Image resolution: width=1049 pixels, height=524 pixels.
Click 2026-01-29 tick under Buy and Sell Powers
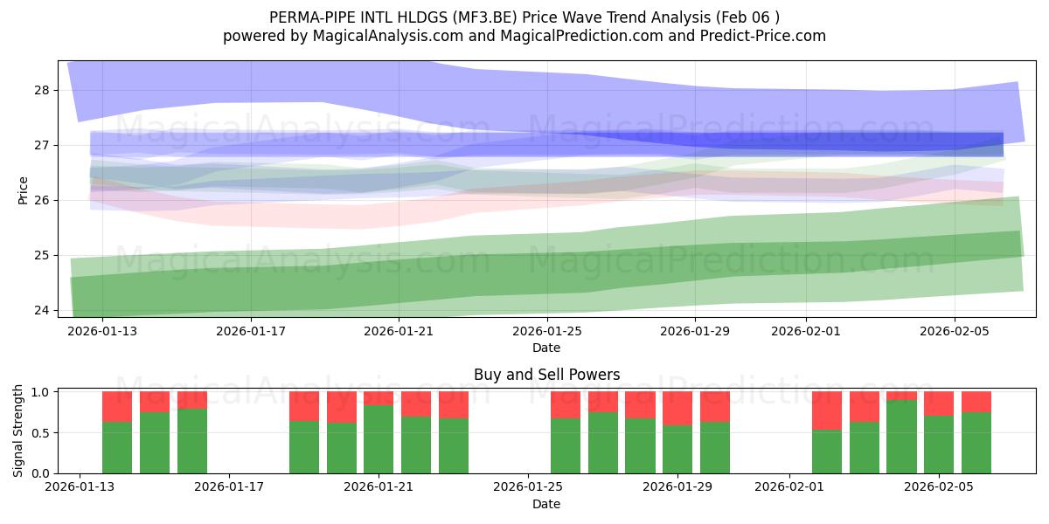pyautogui.click(x=677, y=487)
